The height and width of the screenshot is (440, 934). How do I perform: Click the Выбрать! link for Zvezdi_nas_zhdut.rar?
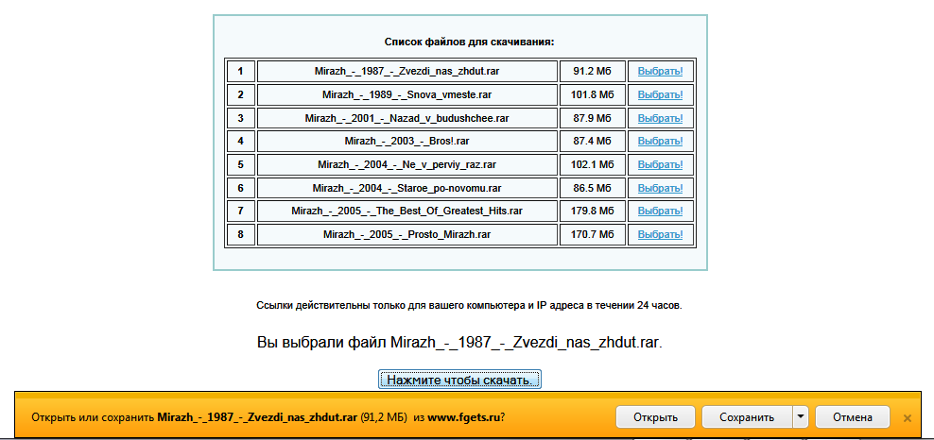click(660, 72)
